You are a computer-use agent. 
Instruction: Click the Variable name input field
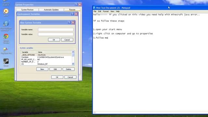tap(56, 30)
